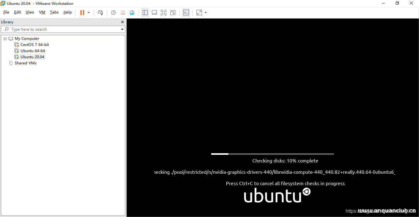The image size is (419, 217).
Task: Select Ubuntu 64-bit virtual machine
Action: pos(33,51)
